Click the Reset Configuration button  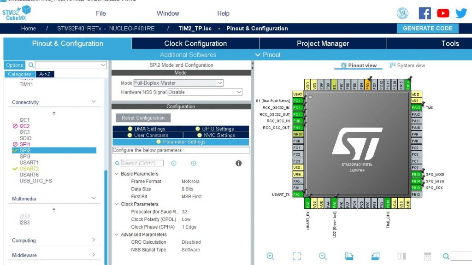pyautogui.click(x=143, y=118)
